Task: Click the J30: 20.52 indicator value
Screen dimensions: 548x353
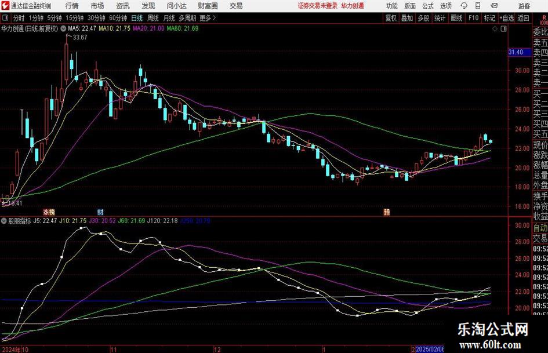Action: pos(102,221)
